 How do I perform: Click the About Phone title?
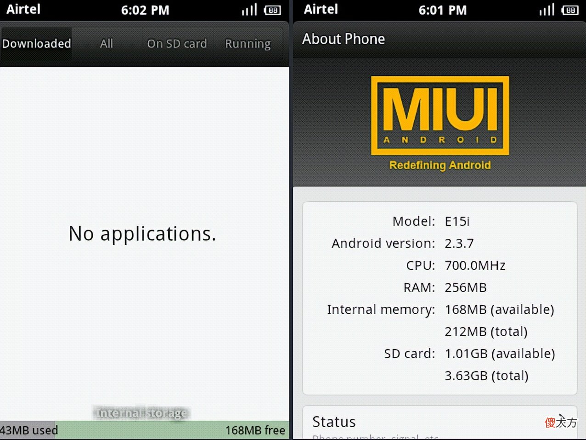[344, 39]
